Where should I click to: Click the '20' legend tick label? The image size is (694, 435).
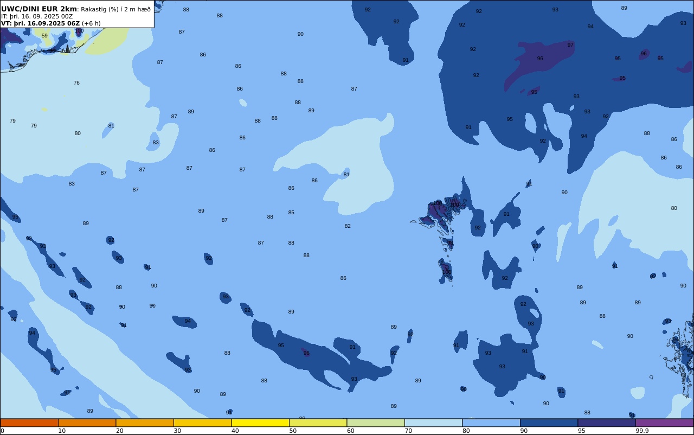(119, 431)
